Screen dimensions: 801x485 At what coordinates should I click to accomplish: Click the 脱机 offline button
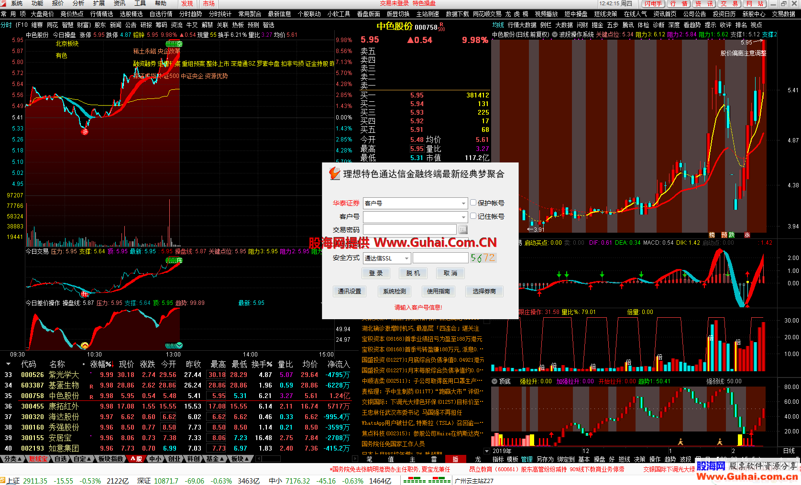[413, 273]
